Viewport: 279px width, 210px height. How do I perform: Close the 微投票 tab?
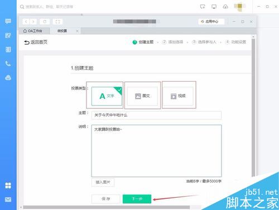(77, 31)
